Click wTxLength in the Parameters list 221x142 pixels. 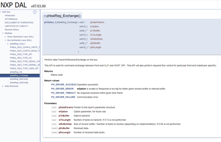[65, 120]
